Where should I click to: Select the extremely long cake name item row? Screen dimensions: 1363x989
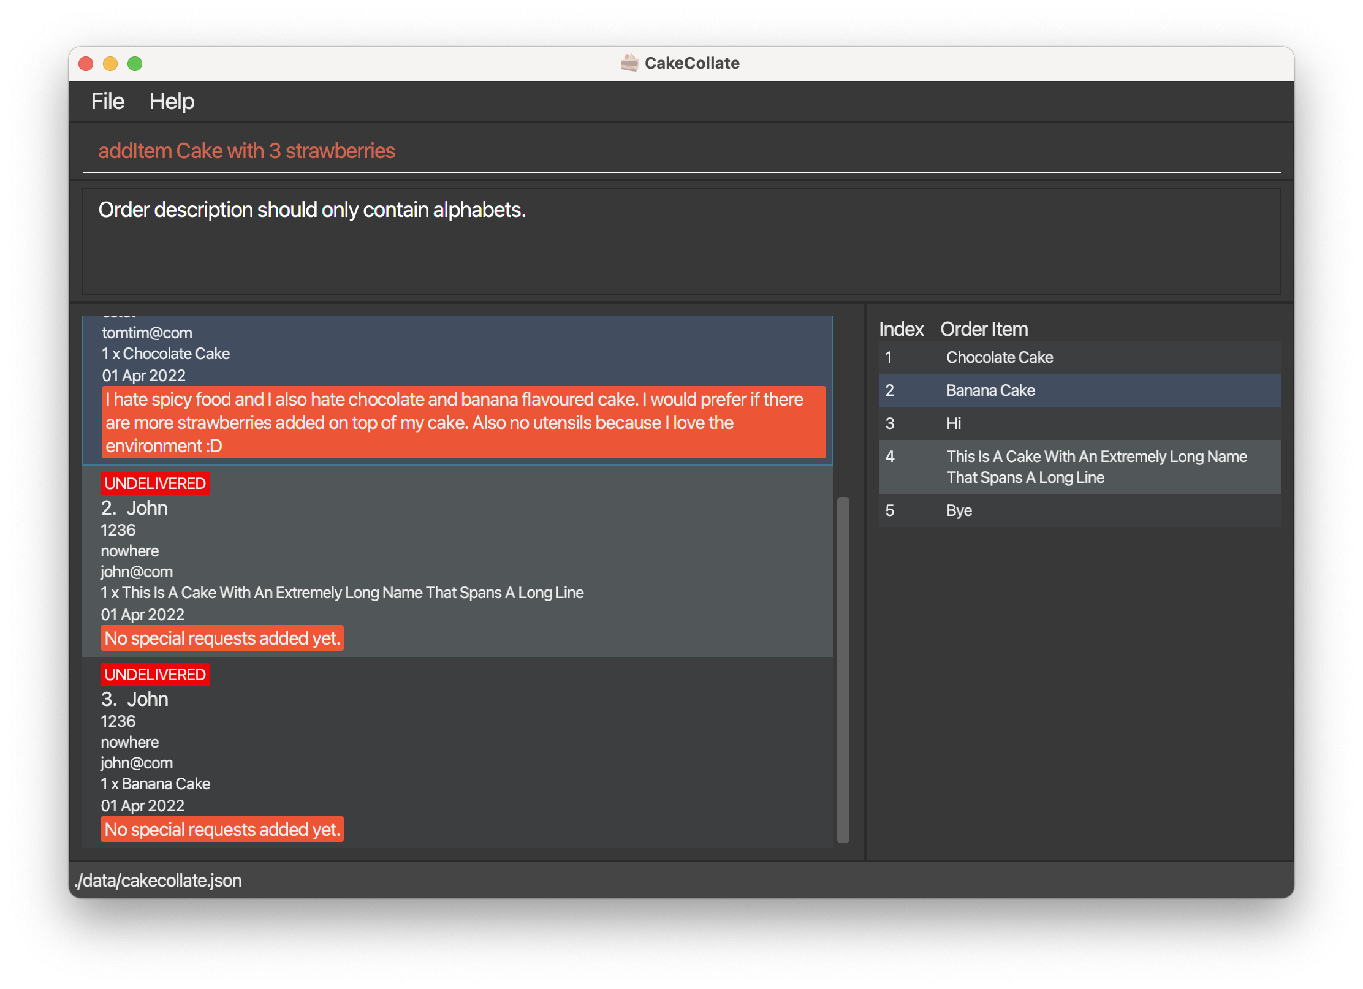click(x=1079, y=467)
